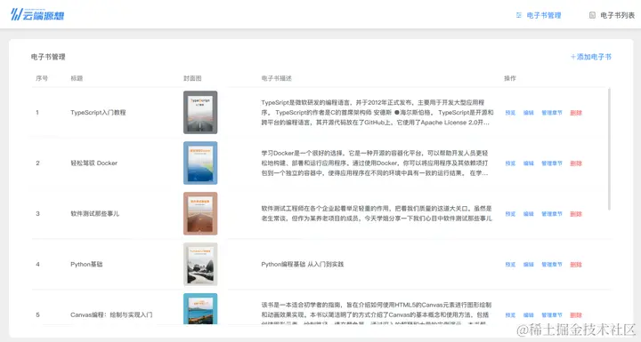Open the 轻松驾驭 Docker cover image
The width and height of the screenshot is (641, 342).
coord(200,163)
